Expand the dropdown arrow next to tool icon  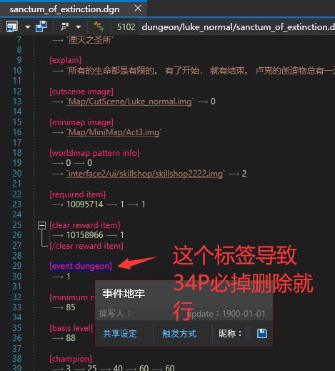click(79, 27)
